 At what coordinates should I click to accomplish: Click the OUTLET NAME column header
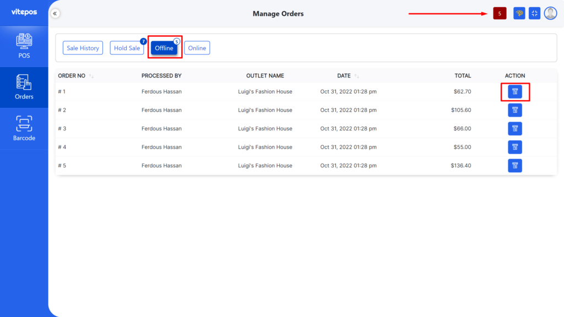265,76
